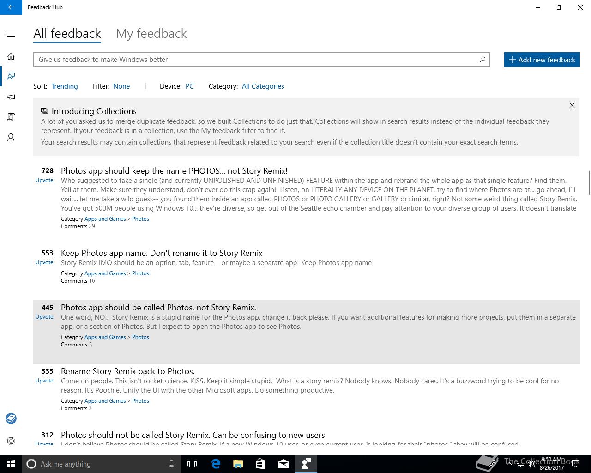Image resolution: width=591 pixels, height=473 pixels.
Task: Click the vertical scrollbar thumb
Action: tap(589, 182)
